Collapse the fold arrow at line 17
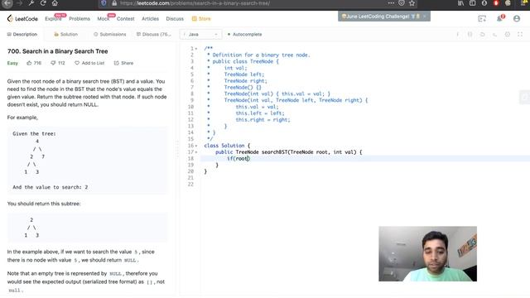Viewport: 530px width, 298px height. pos(196,152)
